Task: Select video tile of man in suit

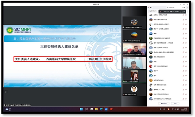Action: (x=134, y=49)
